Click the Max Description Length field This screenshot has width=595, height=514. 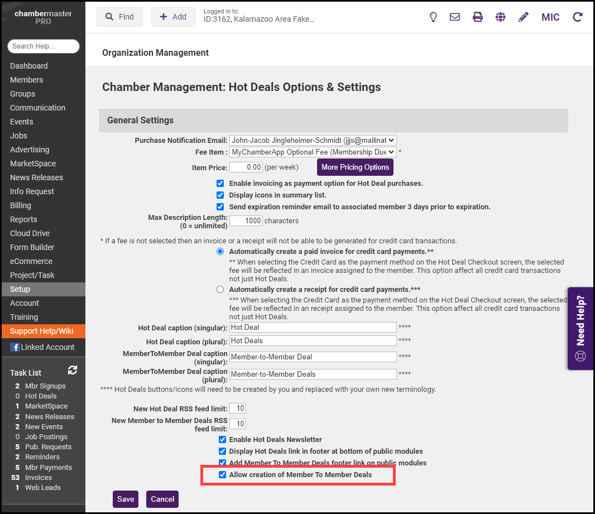coord(246,220)
